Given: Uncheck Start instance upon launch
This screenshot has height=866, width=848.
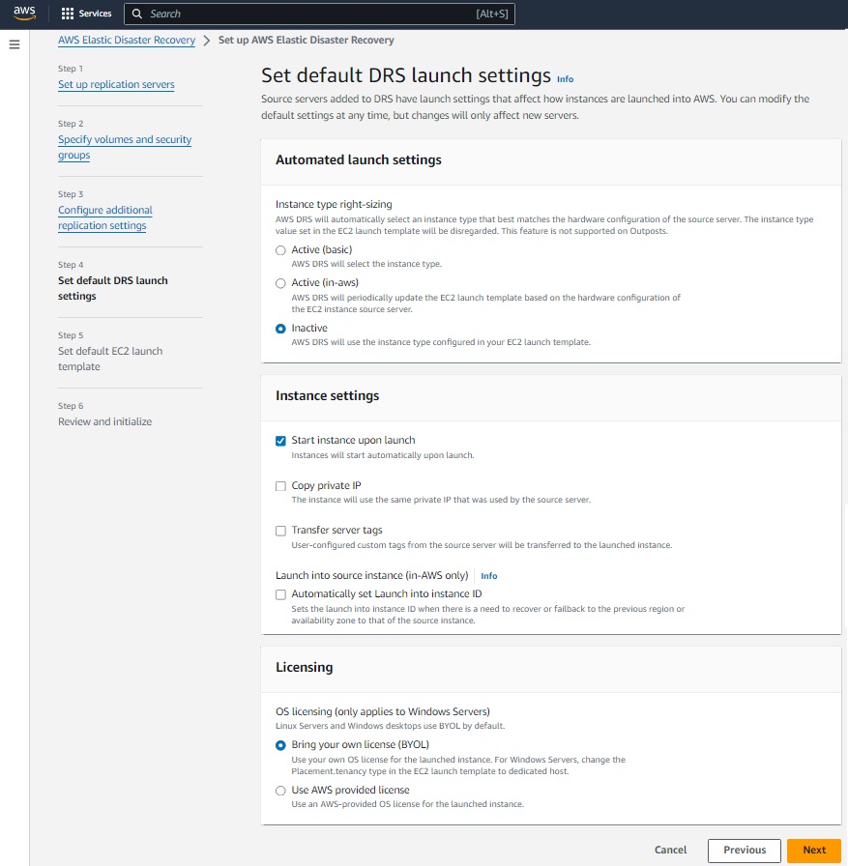Looking at the screenshot, I should (x=281, y=441).
